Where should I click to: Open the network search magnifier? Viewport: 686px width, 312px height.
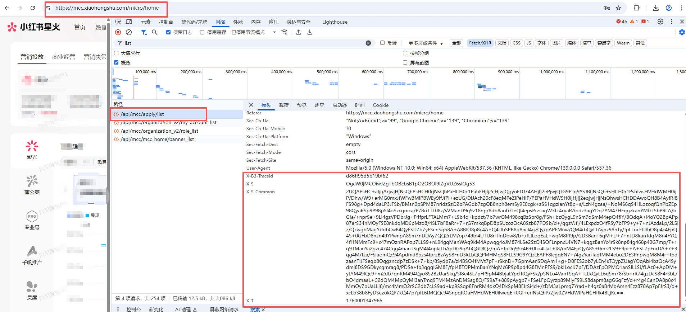(155, 32)
